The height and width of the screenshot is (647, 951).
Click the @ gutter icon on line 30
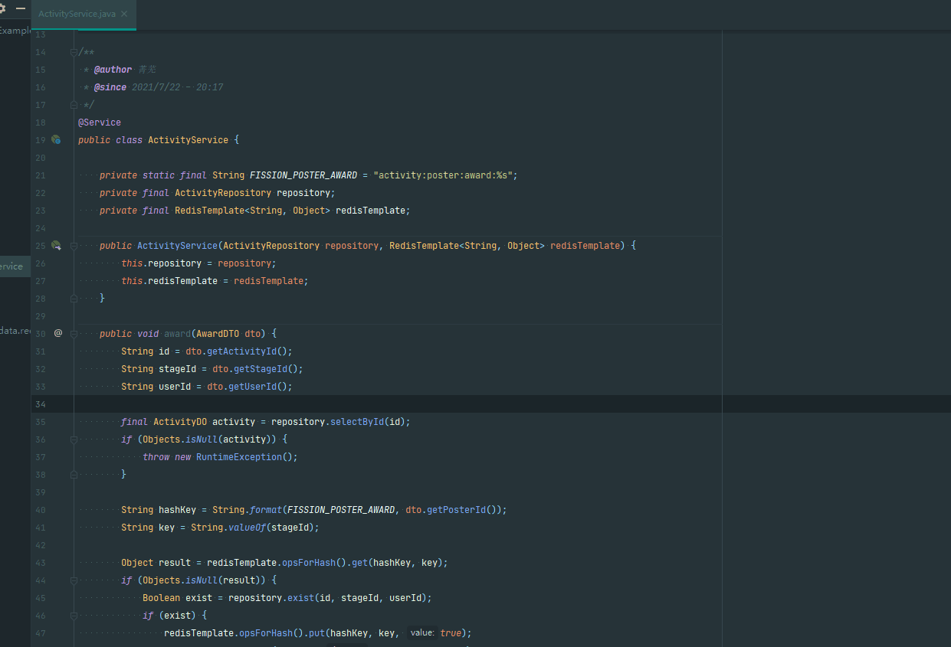pos(58,334)
